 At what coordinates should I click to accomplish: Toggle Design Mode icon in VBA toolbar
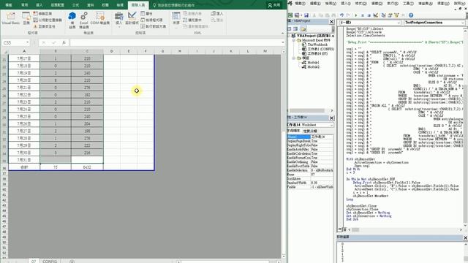point(375,15)
